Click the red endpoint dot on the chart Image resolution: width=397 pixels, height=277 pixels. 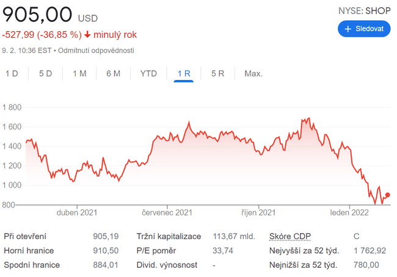(x=388, y=195)
